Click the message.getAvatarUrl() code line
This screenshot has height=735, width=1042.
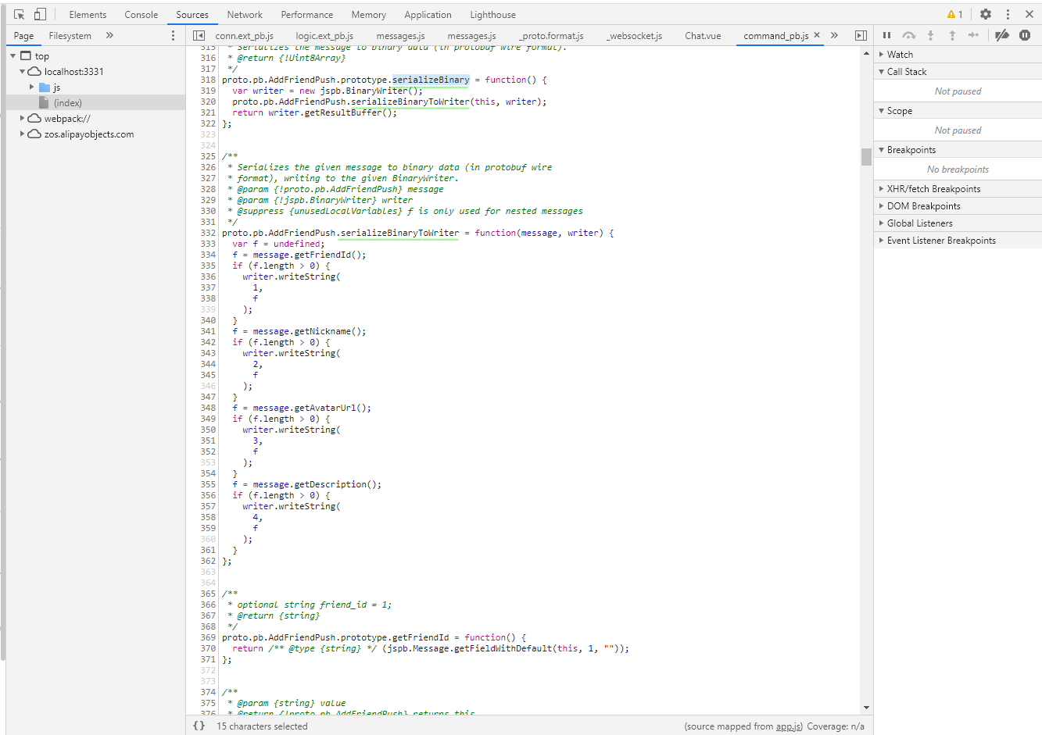(302, 408)
